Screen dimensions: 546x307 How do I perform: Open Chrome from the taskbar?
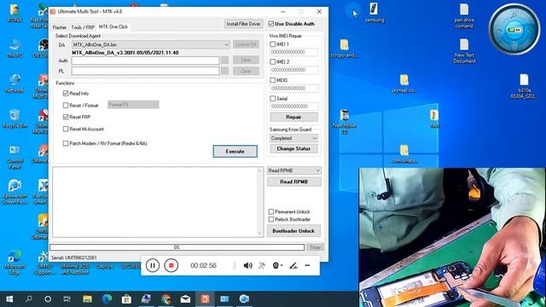click(166, 299)
